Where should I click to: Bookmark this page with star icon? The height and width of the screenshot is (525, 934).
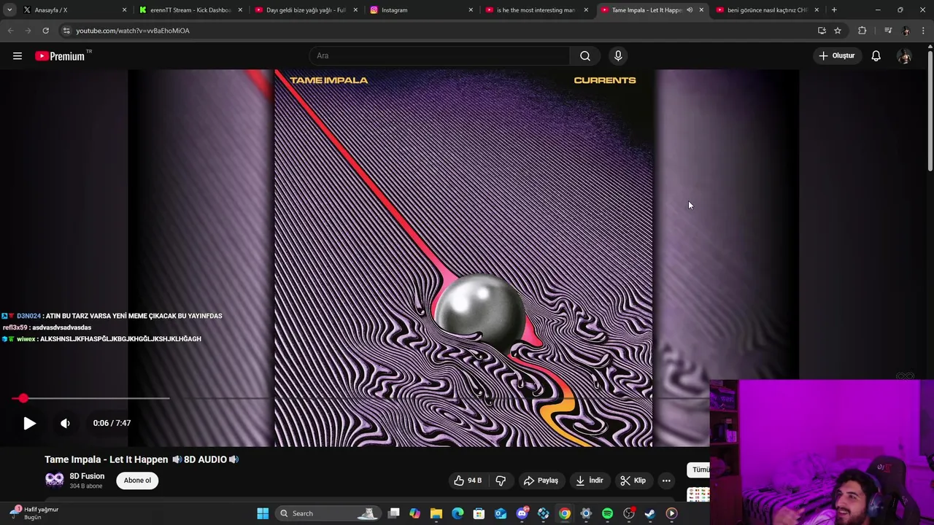(838, 31)
